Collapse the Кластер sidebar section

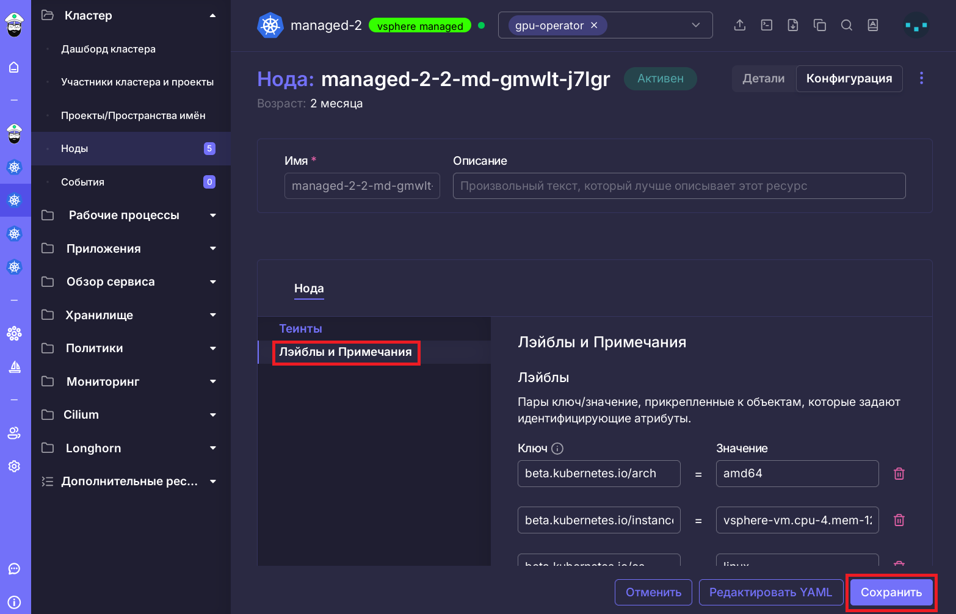[212, 15]
